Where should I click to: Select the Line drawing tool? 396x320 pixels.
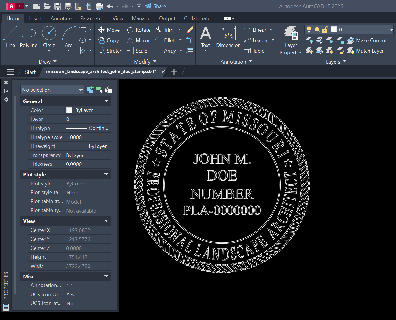tap(10, 37)
